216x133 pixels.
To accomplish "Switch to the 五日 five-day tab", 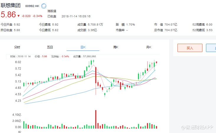I will (x=50, y=47).
